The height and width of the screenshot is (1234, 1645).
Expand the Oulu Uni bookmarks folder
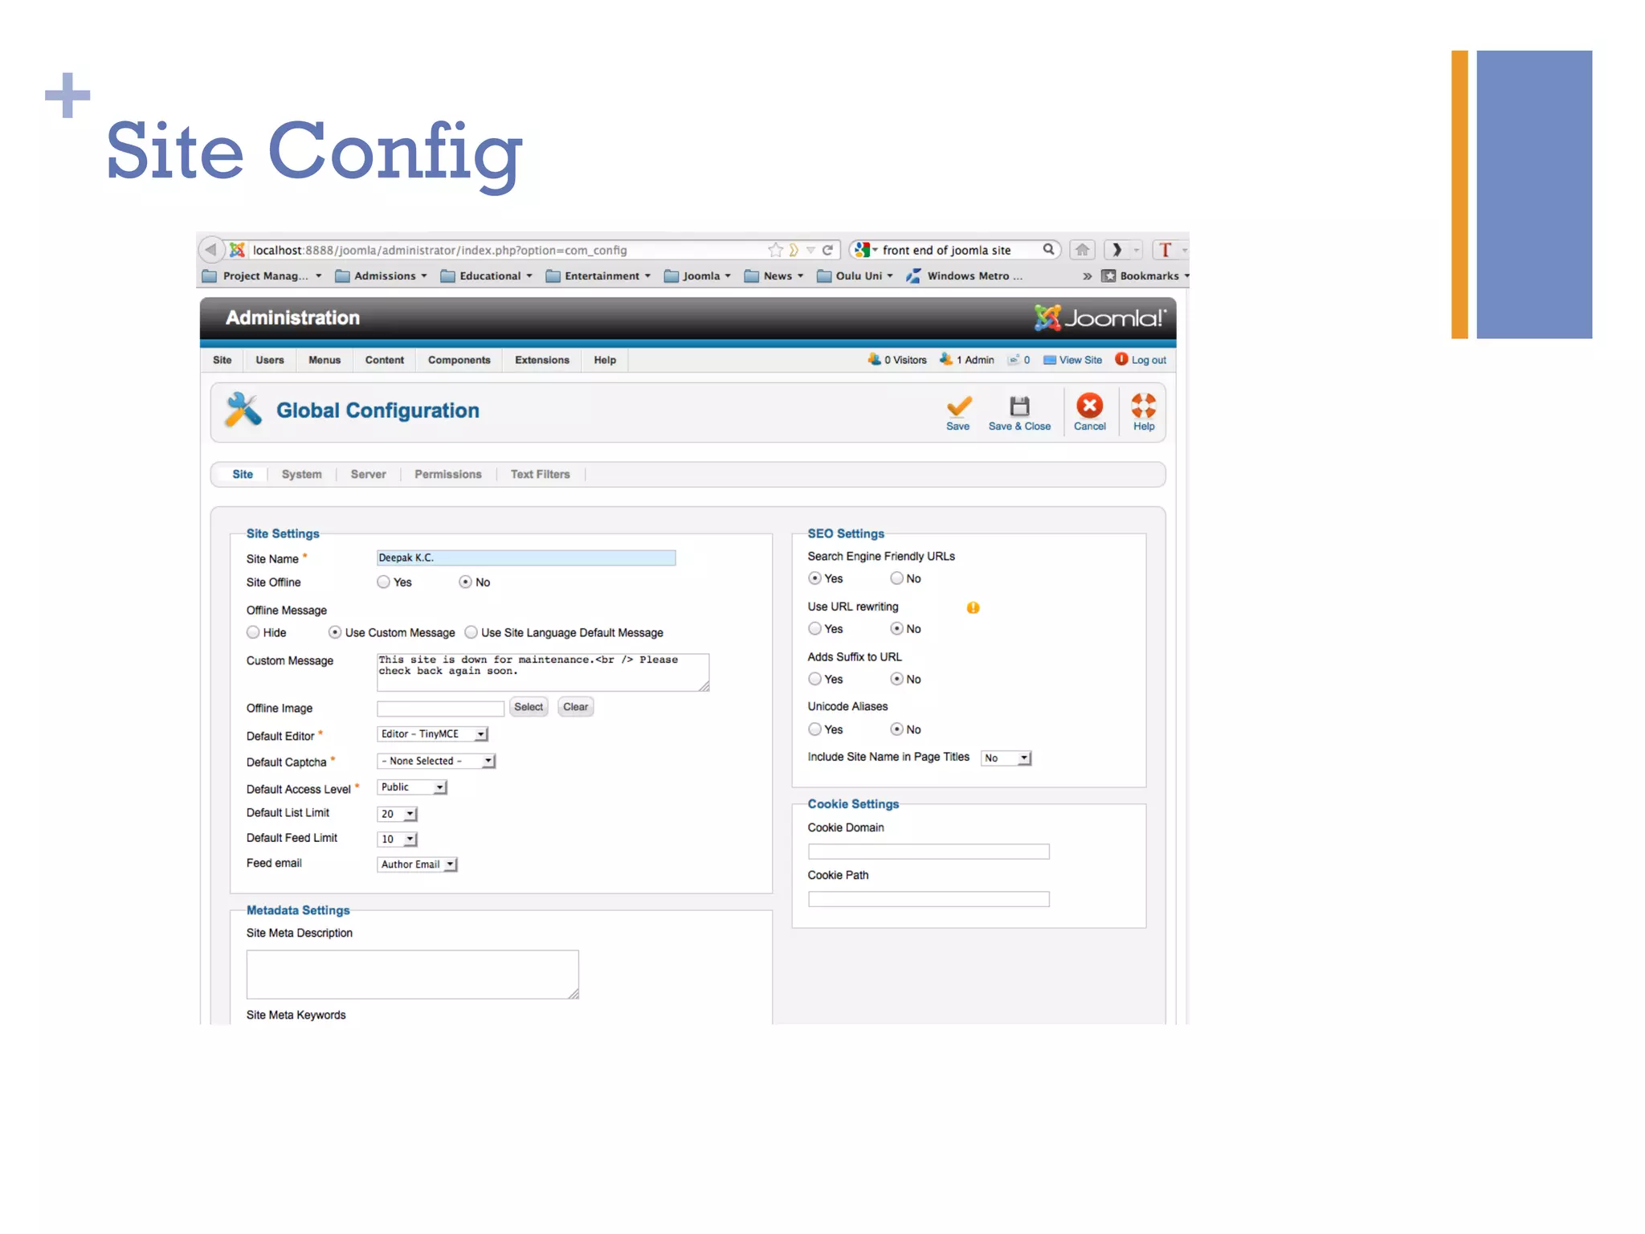pos(855,276)
